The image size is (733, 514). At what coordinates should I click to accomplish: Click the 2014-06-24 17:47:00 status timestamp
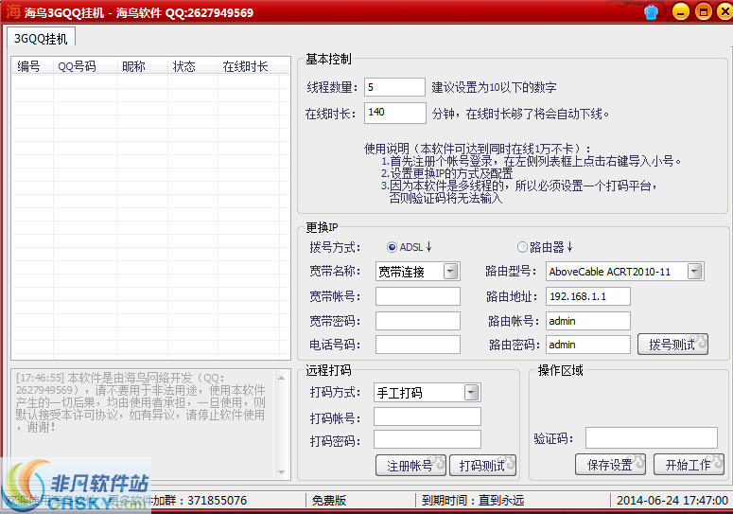point(672,501)
